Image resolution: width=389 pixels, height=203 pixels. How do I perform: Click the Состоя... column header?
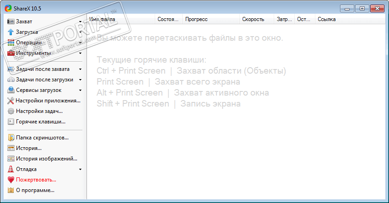tap(168, 19)
